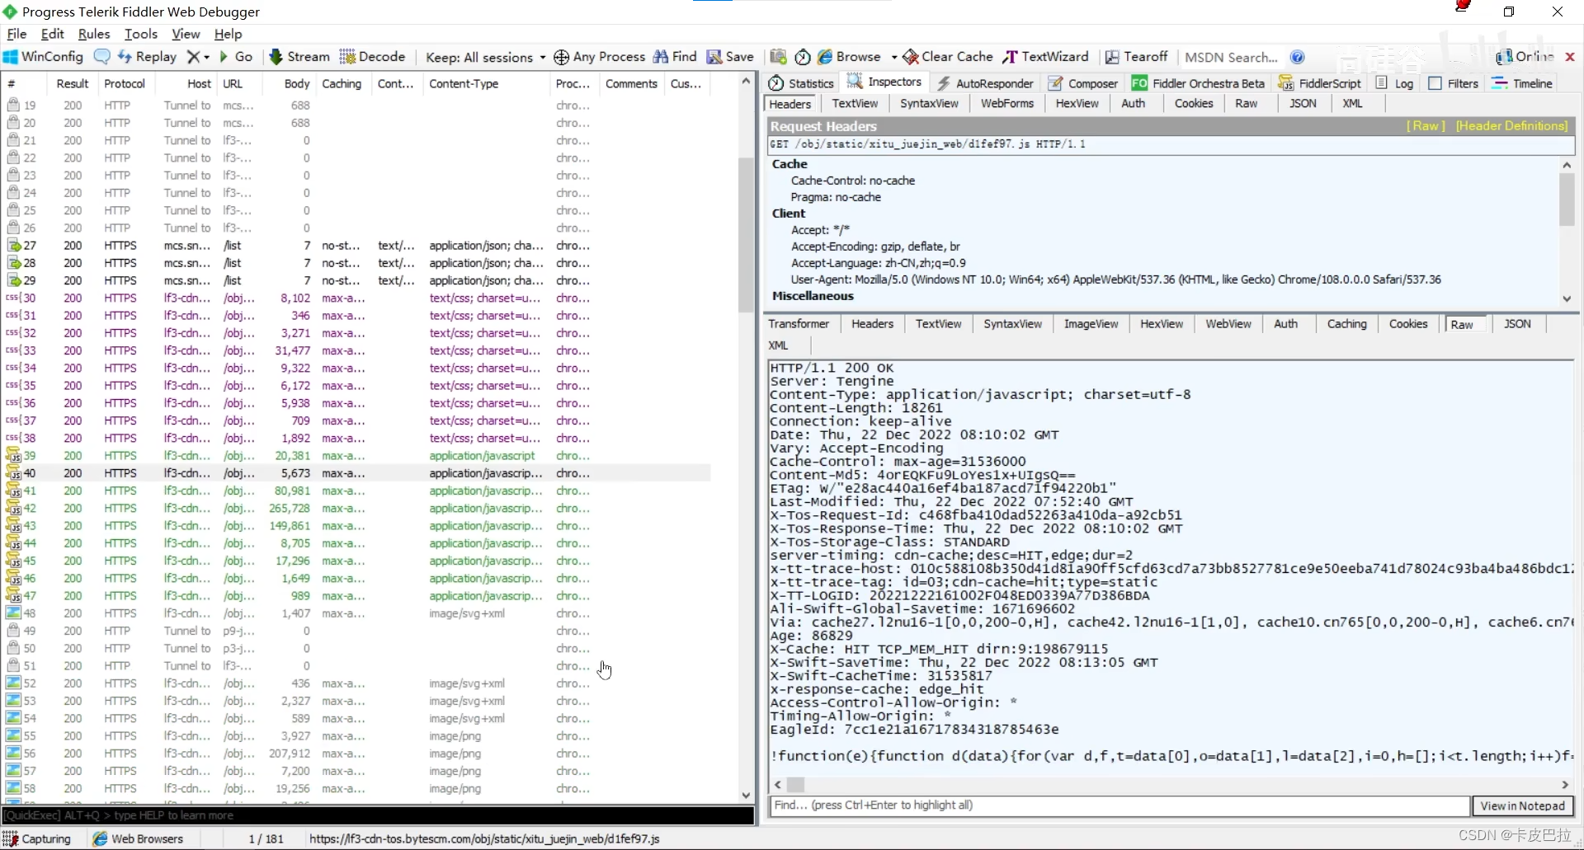This screenshot has width=1584, height=850.
Task: Click the response Find text field
Action: tap(1120, 805)
